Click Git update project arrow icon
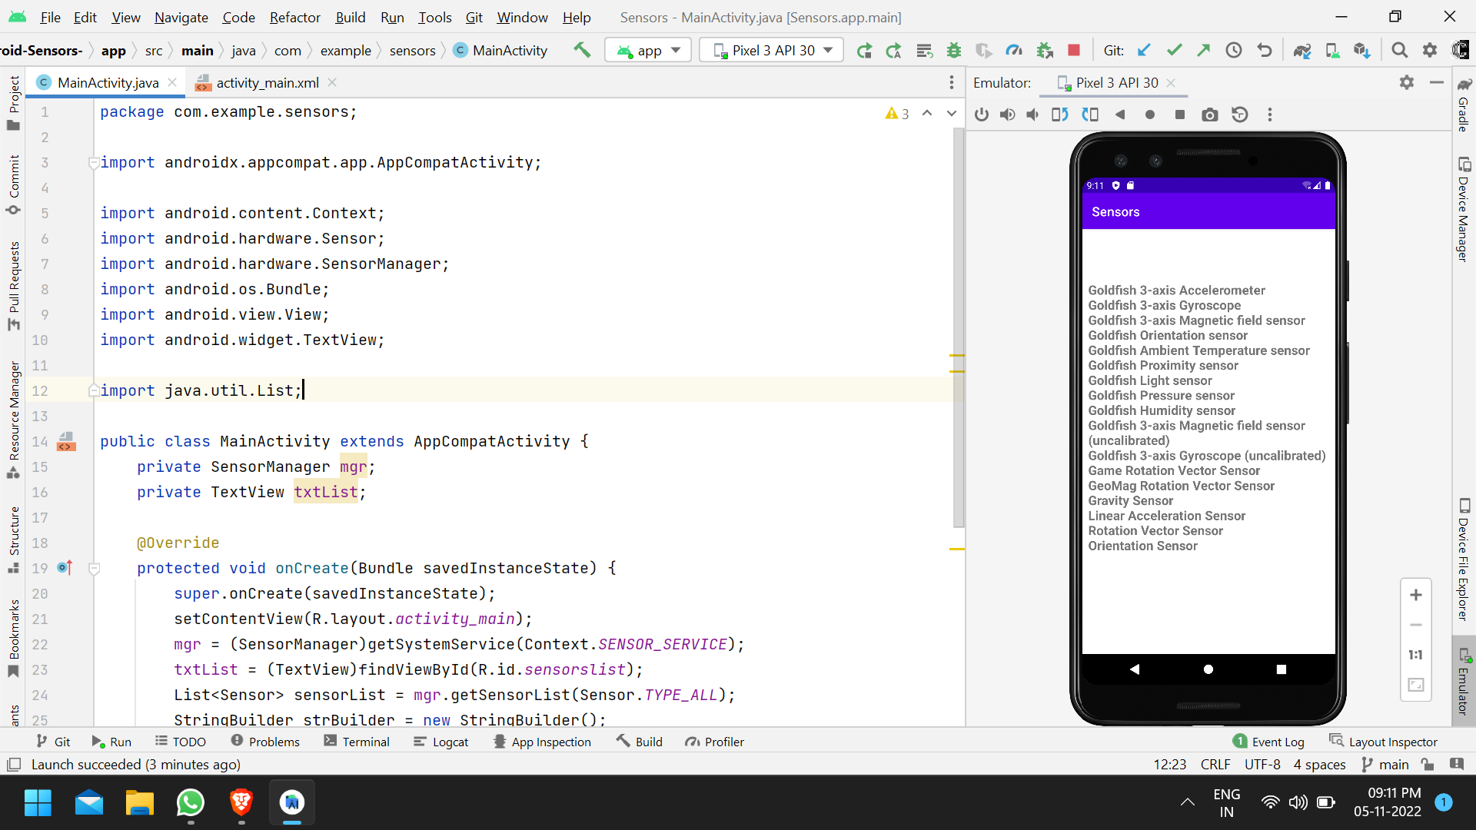 point(1144,50)
